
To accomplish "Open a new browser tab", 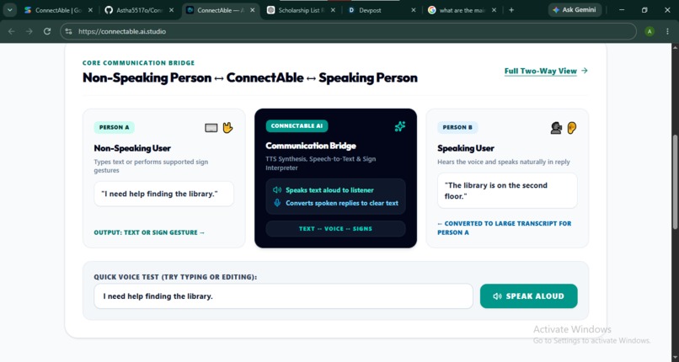I will pos(511,10).
